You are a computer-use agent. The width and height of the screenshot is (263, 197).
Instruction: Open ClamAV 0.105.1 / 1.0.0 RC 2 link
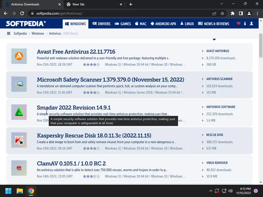tap(71, 163)
